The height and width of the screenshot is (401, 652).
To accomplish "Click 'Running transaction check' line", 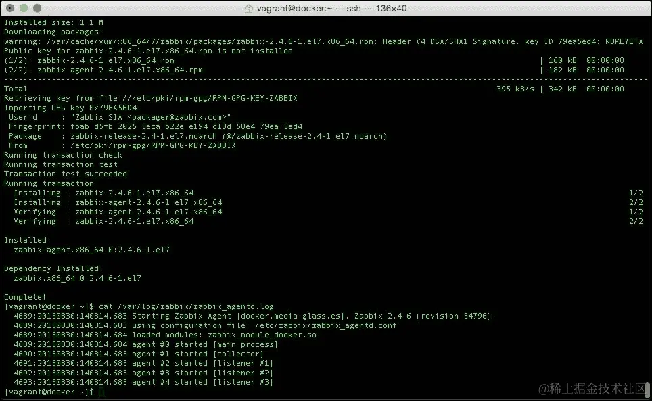I will 63,155.
